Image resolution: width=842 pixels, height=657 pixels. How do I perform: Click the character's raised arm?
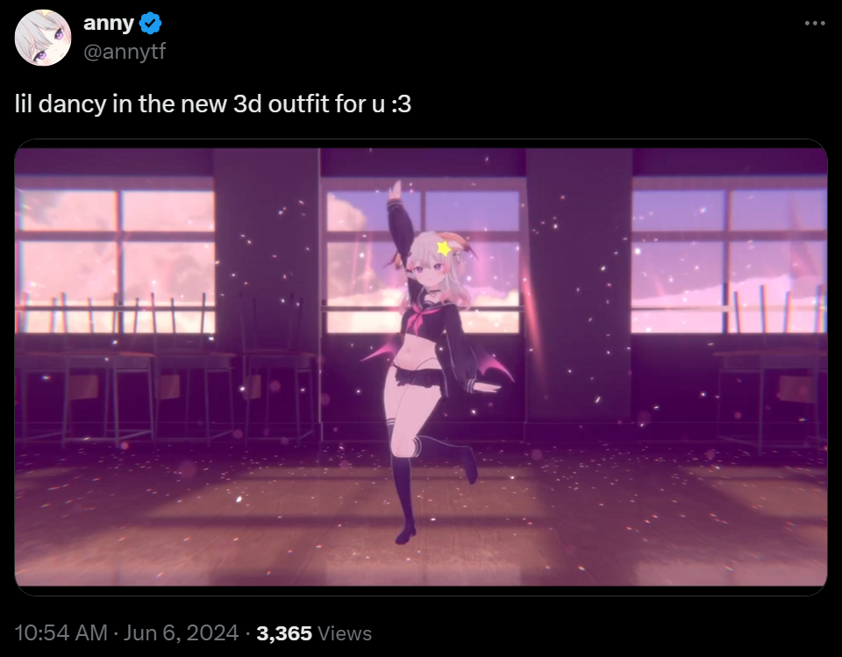[x=398, y=225]
